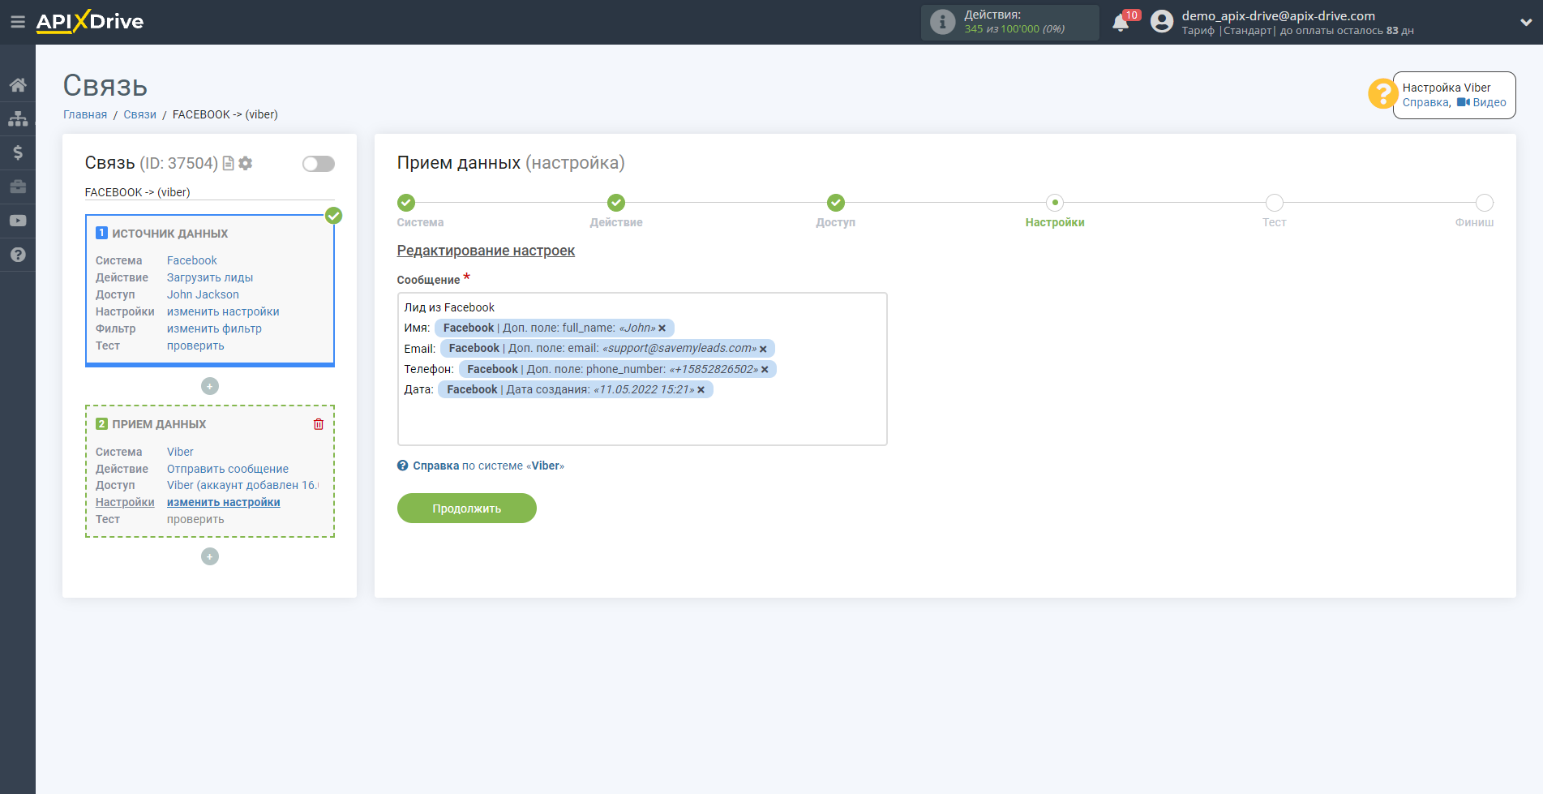The height and width of the screenshot is (794, 1543).
Task: Click ПРИЕМ ДАННЫХ block header
Action: pos(159,424)
